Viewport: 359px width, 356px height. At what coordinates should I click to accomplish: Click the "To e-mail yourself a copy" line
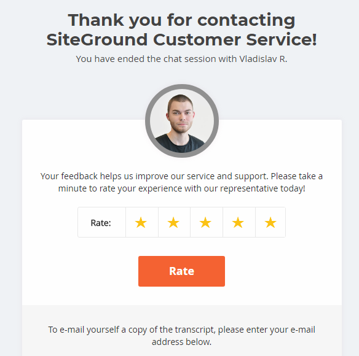pos(181,330)
